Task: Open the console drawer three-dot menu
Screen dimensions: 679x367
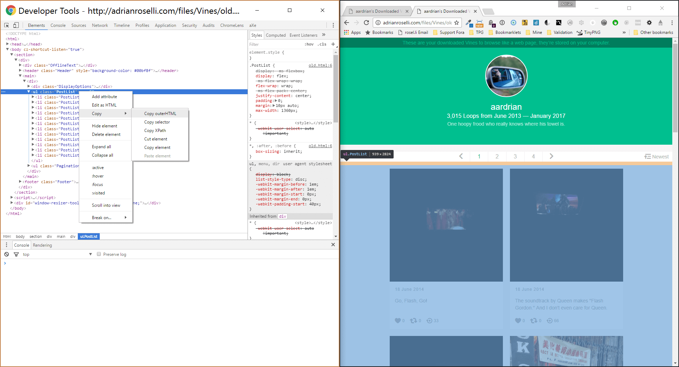Action: point(6,245)
